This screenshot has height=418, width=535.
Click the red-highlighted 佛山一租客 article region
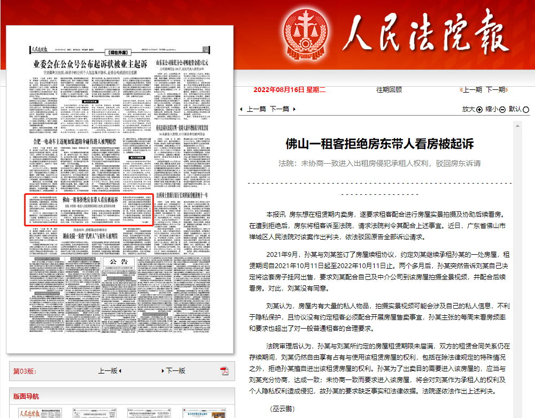[90, 210]
